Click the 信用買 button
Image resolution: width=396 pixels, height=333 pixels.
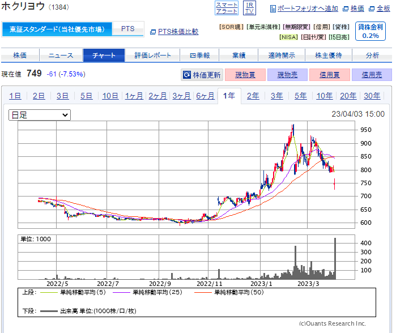[x=330, y=75]
